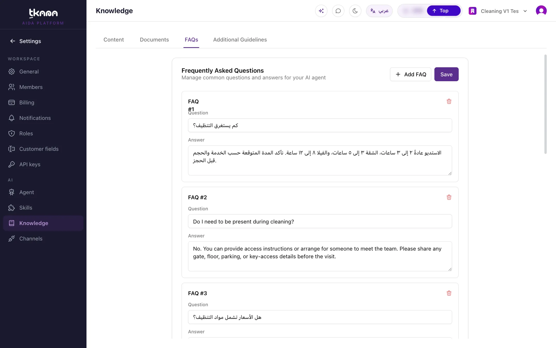The image size is (556, 348).
Task: Click FAQ #1 answer text area
Action: (320, 160)
